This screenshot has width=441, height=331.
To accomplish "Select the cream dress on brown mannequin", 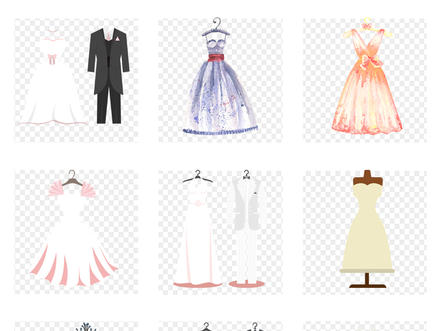I will tap(365, 232).
